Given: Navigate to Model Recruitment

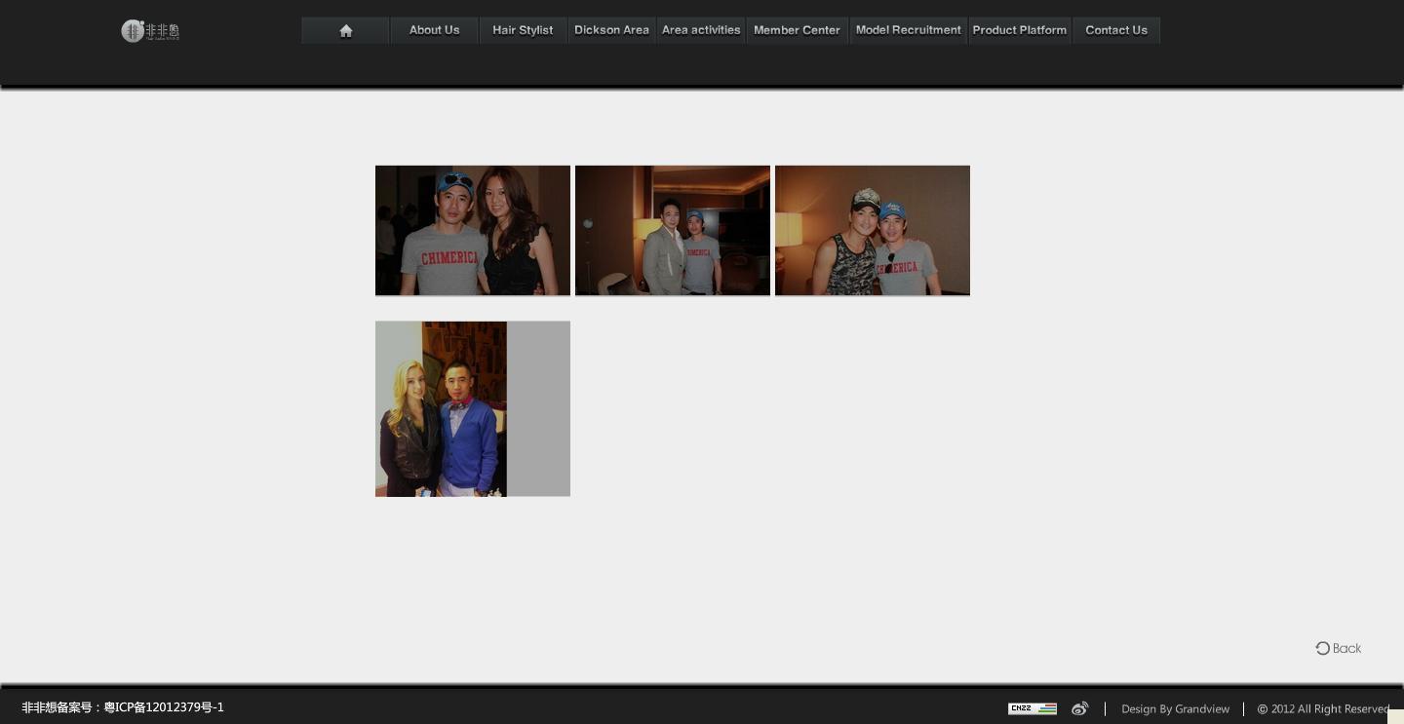Looking at the screenshot, I should [x=908, y=30].
